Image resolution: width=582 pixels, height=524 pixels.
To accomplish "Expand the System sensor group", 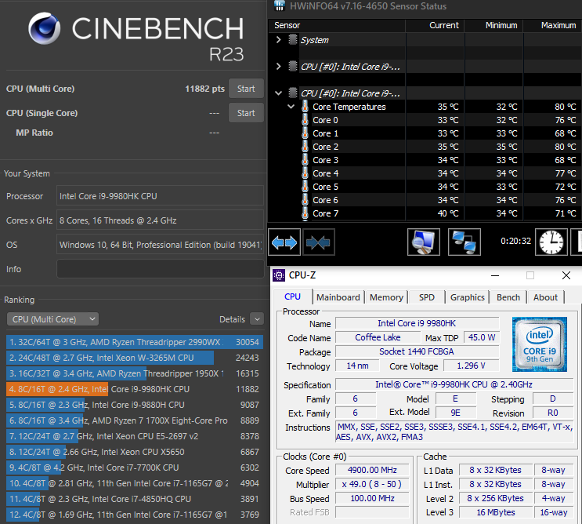I will (279, 39).
